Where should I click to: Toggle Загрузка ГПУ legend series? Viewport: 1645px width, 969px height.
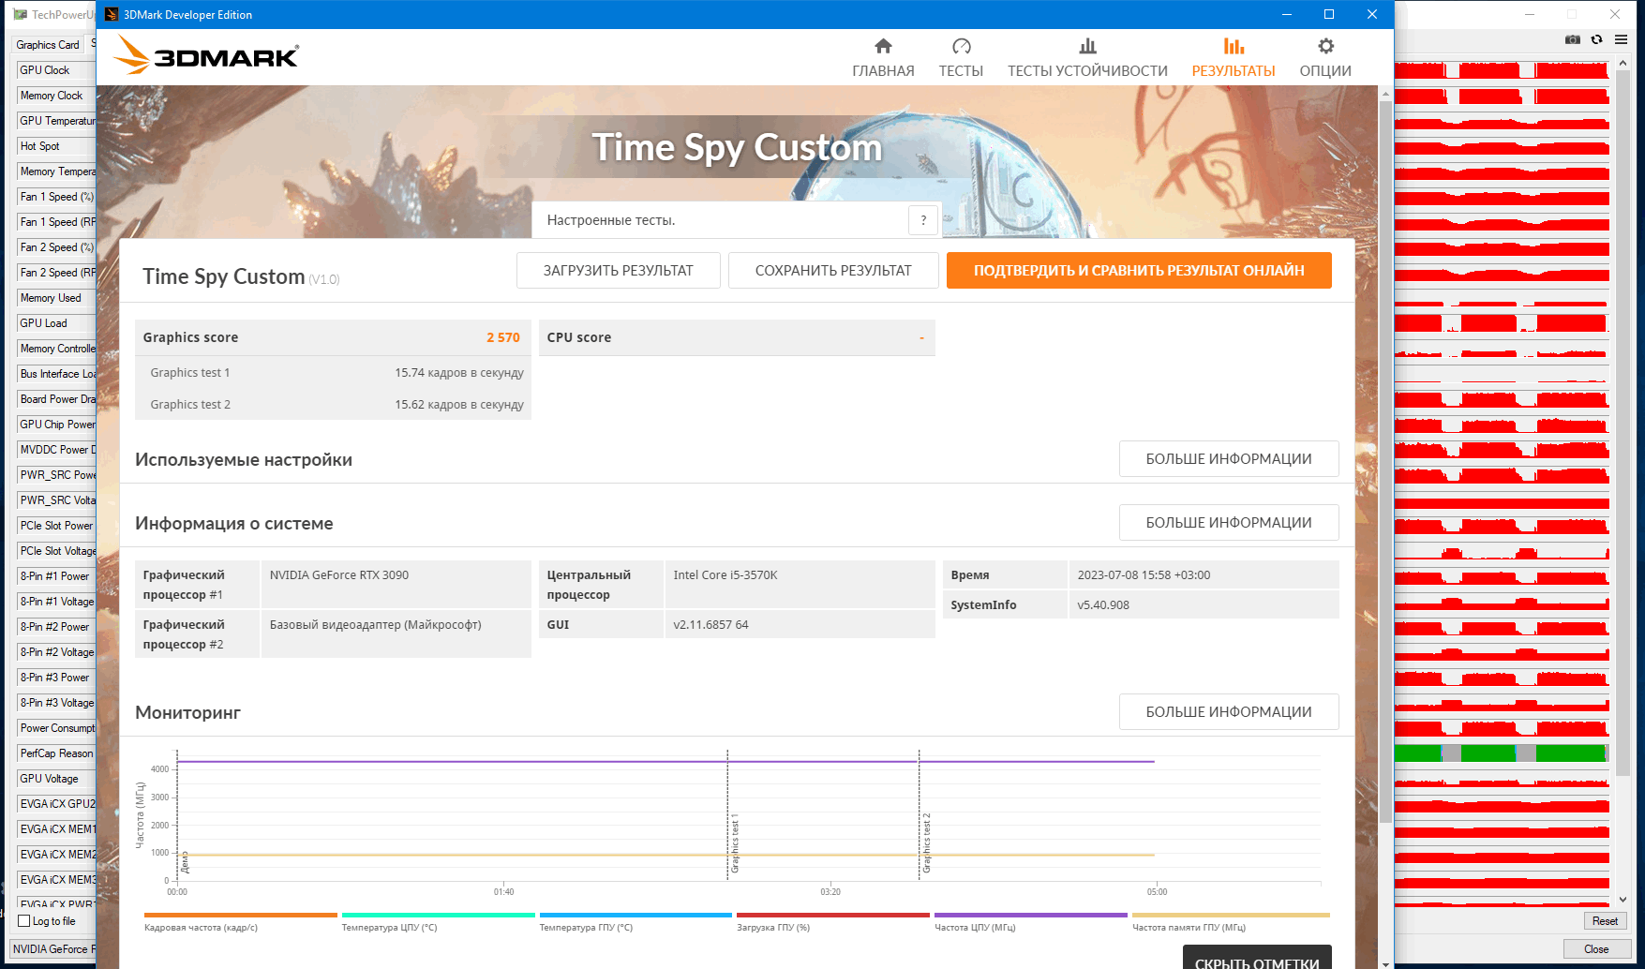(x=833, y=920)
